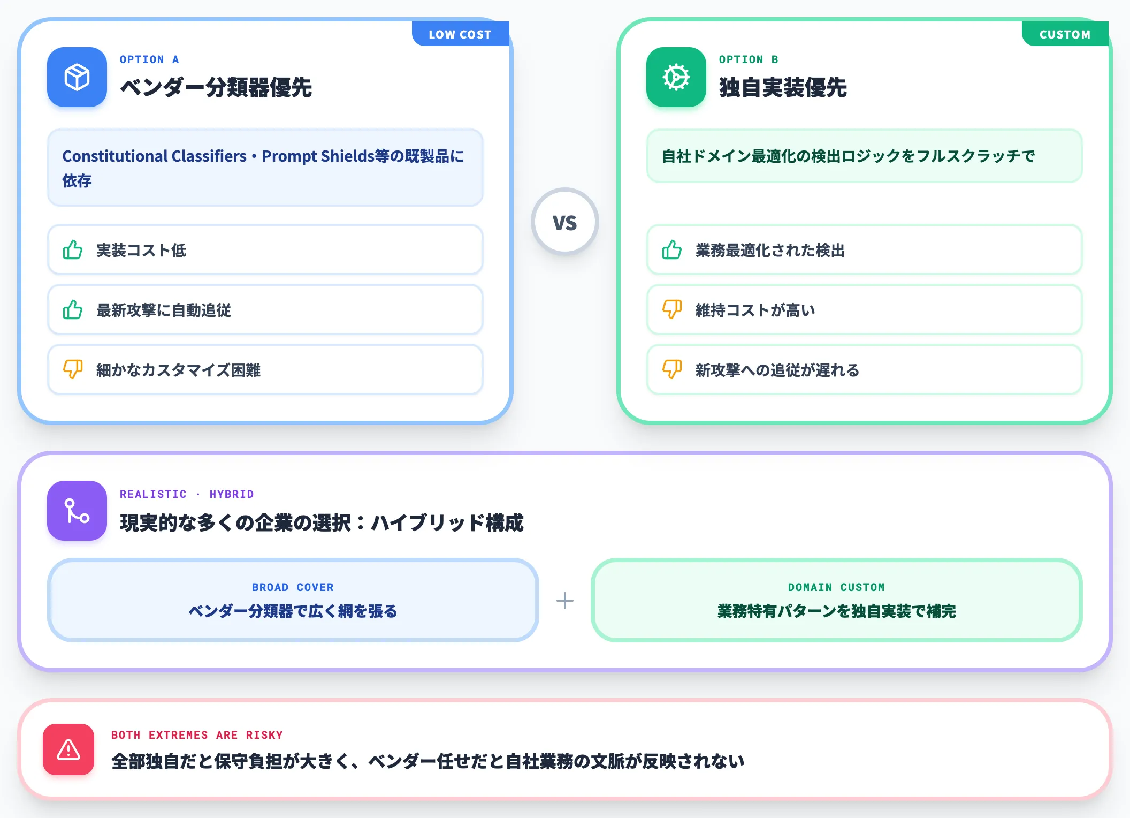Click thumbs-up icon beside 業務最適化された検出
The image size is (1130, 818).
pyautogui.click(x=672, y=250)
